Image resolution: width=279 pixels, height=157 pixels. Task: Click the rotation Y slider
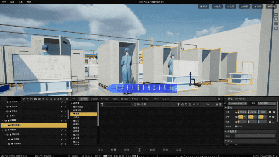(x=253, y=117)
